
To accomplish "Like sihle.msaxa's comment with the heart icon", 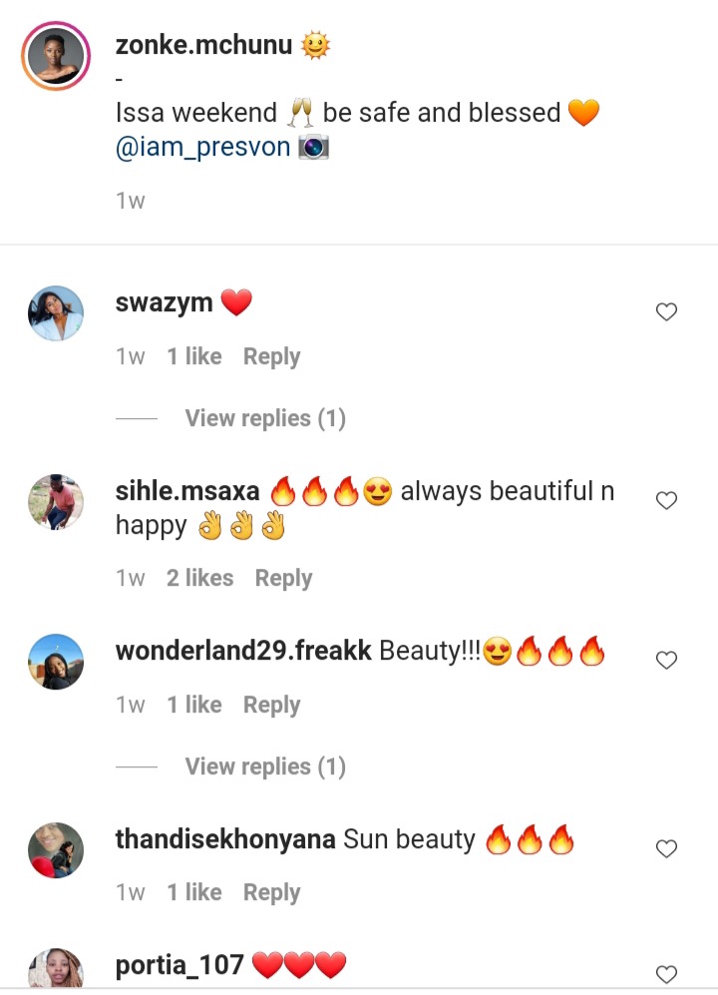I will [666, 501].
